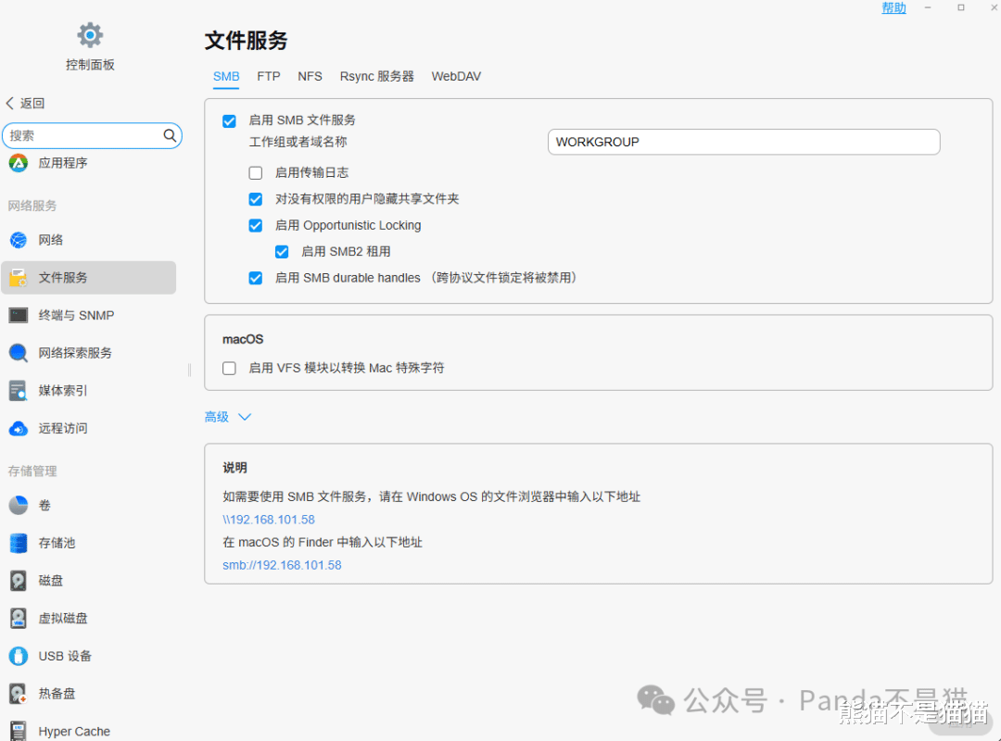The width and height of the screenshot is (1001, 741).
Task: Open the 磁盘 drive icon
Action: pyautogui.click(x=19, y=581)
